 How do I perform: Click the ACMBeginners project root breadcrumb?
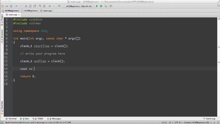10,11
